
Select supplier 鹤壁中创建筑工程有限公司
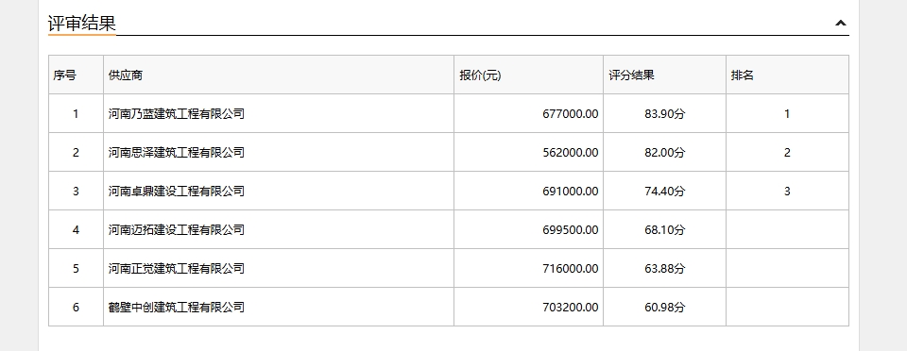[x=177, y=308]
